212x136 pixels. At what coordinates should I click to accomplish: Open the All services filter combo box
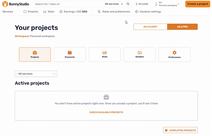point(36,74)
